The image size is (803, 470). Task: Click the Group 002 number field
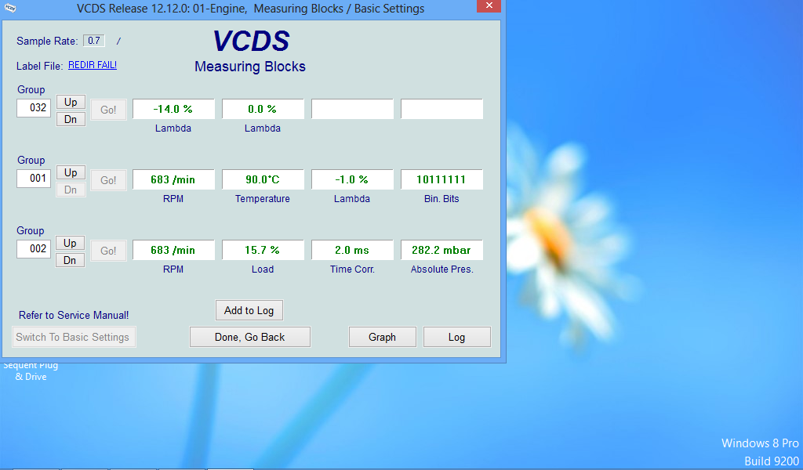[x=34, y=249]
